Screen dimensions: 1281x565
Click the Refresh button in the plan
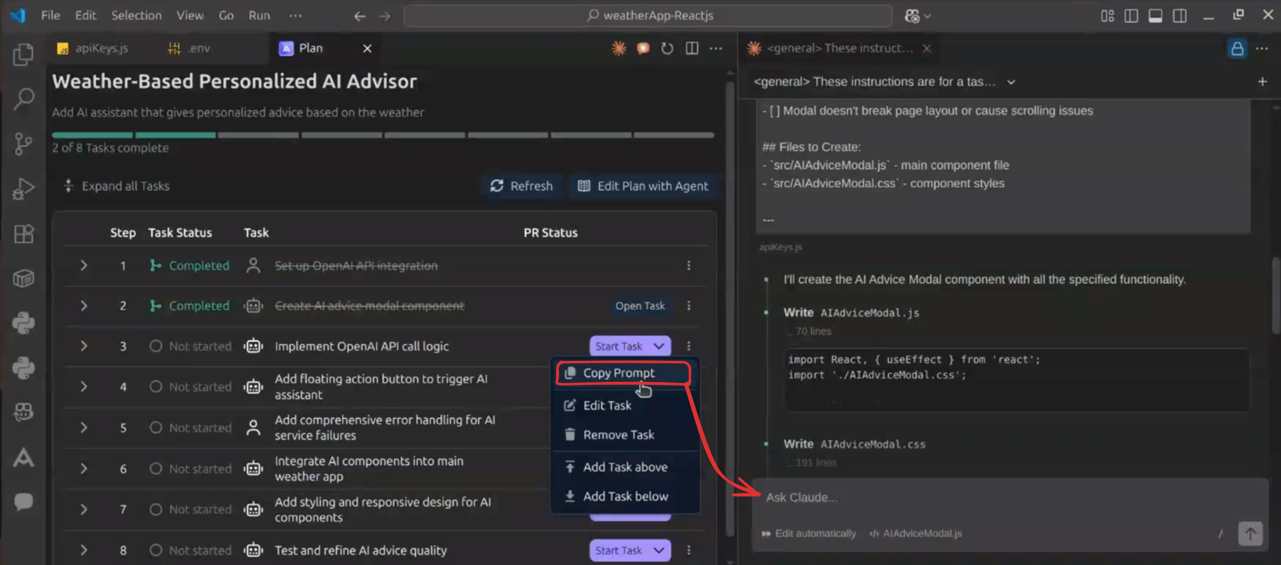(522, 186)
